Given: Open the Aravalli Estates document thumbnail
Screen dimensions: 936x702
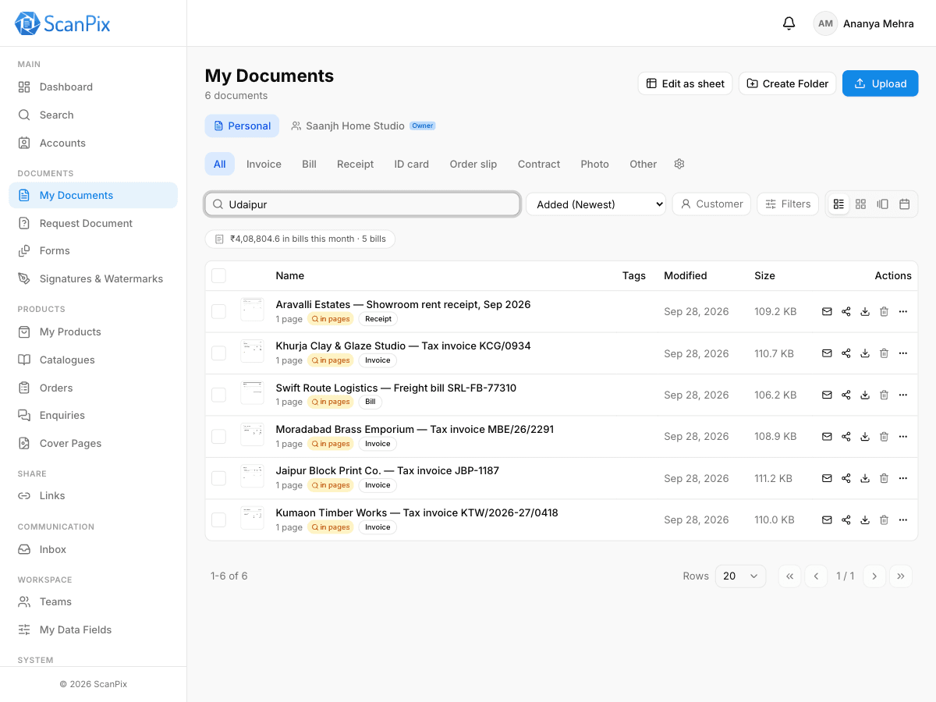Looking at the screenshot, I should tap(252, 310).
